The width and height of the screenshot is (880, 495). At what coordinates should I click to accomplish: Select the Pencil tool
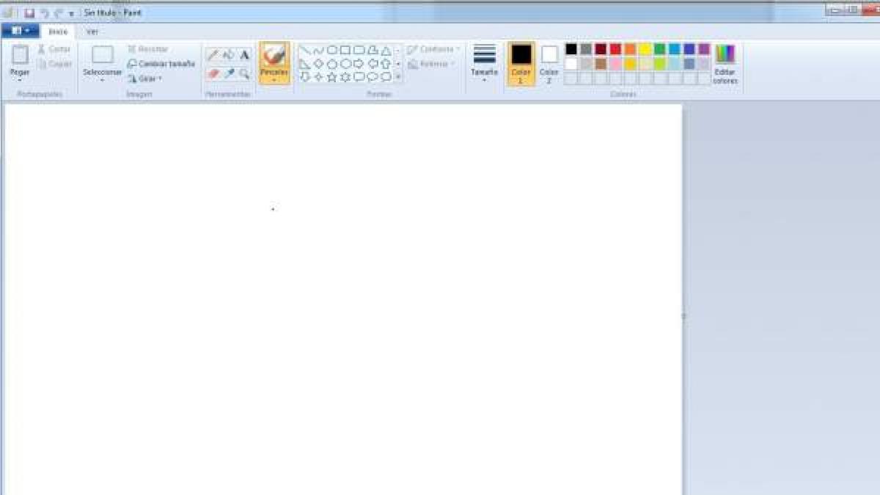point(213,55)
